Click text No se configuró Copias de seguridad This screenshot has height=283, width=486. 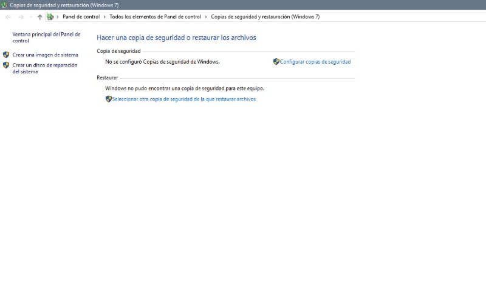tap(162, 62)
